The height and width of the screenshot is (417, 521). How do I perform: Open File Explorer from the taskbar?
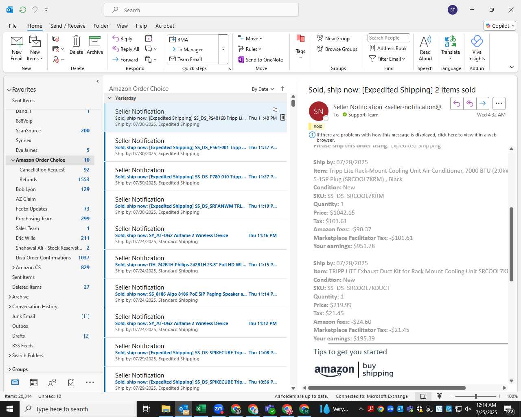[x=166, y=409]
